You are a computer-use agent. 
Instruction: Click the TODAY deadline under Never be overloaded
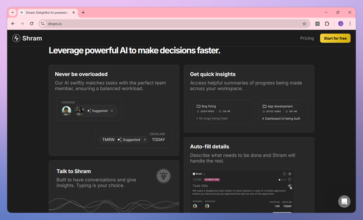159,140
